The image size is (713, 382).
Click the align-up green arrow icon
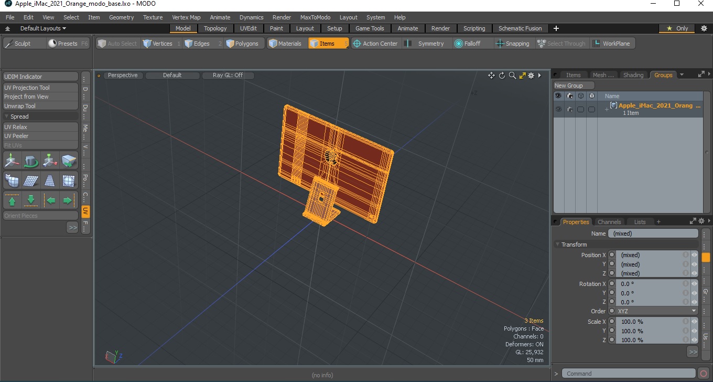click(x=12, y=200)
